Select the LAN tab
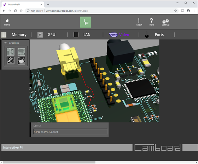 [87, 35]
